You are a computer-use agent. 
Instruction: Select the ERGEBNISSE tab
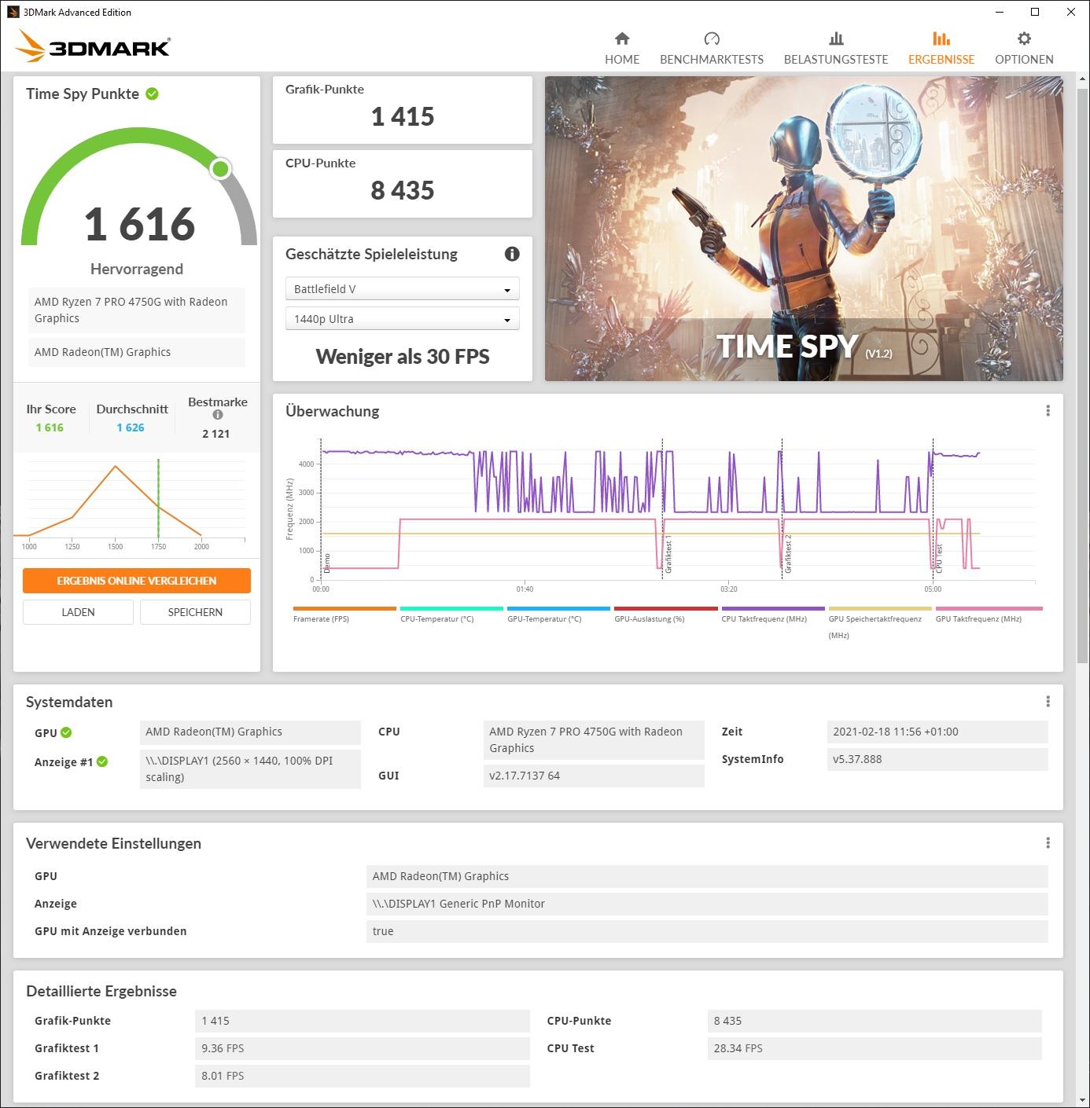(941, 48)
